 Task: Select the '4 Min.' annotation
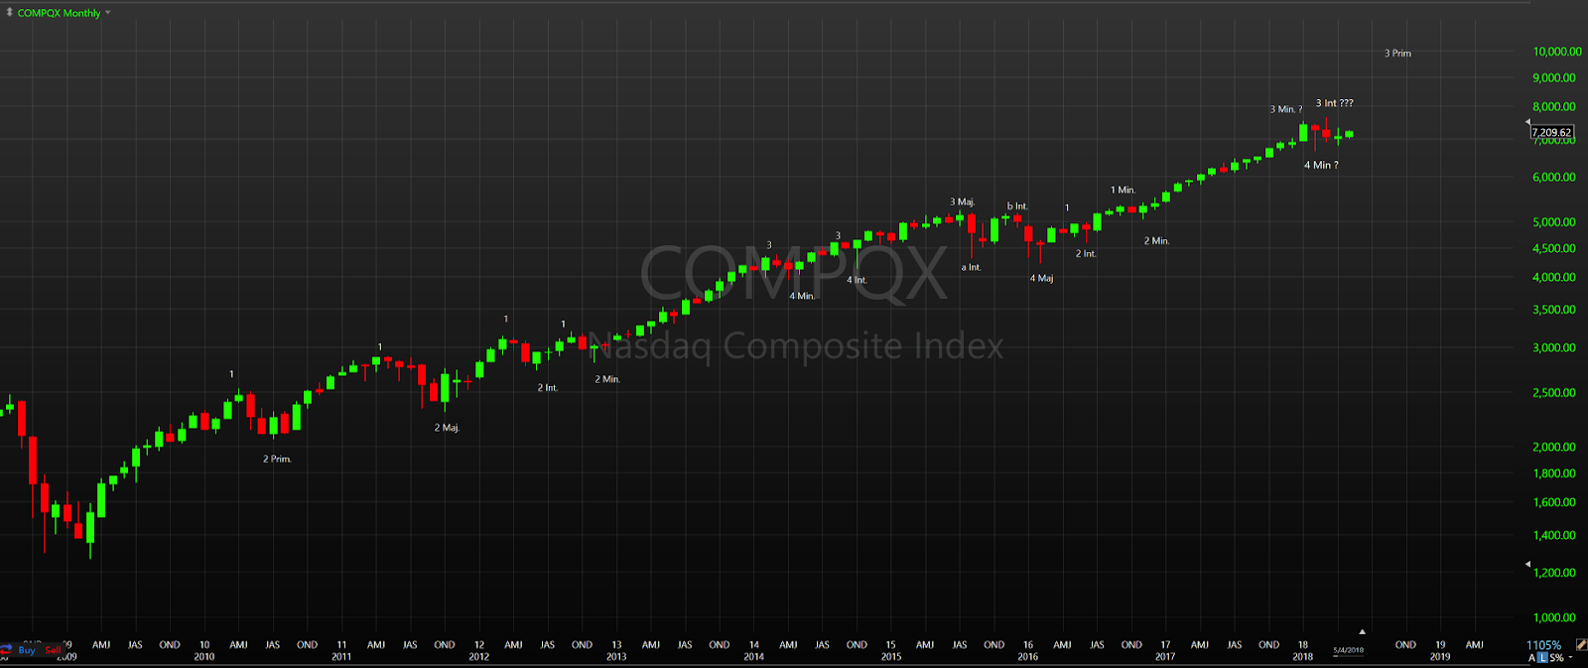coord(802,296)
